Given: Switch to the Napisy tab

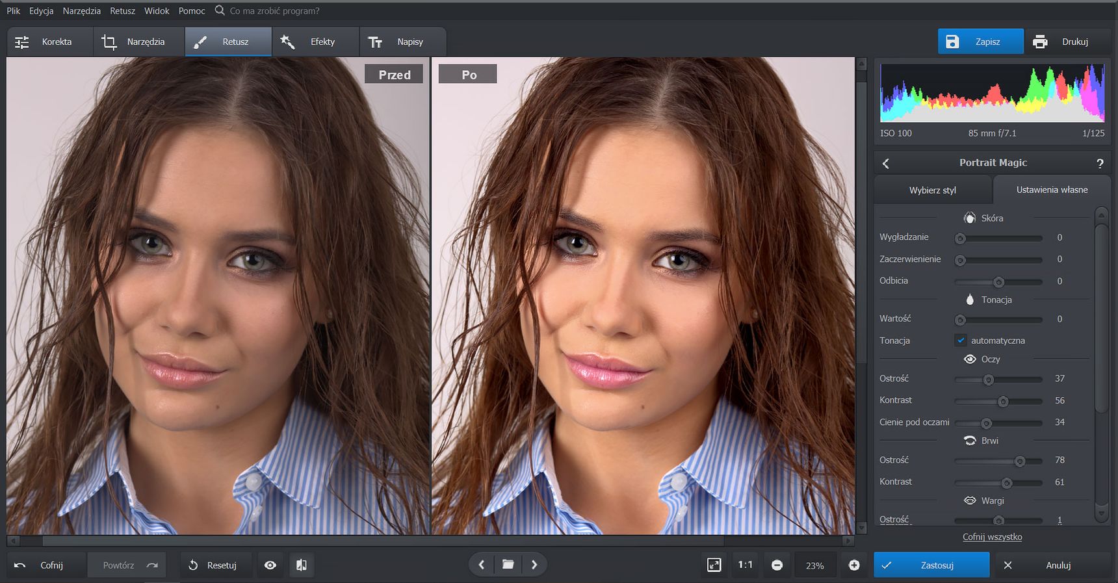Looking at the screenshot, I should tap(402, 42).
